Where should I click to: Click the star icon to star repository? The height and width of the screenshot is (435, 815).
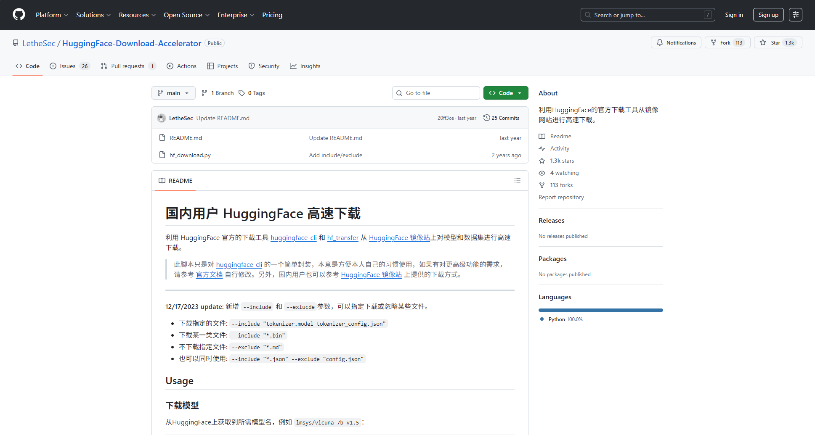[763, 42]
